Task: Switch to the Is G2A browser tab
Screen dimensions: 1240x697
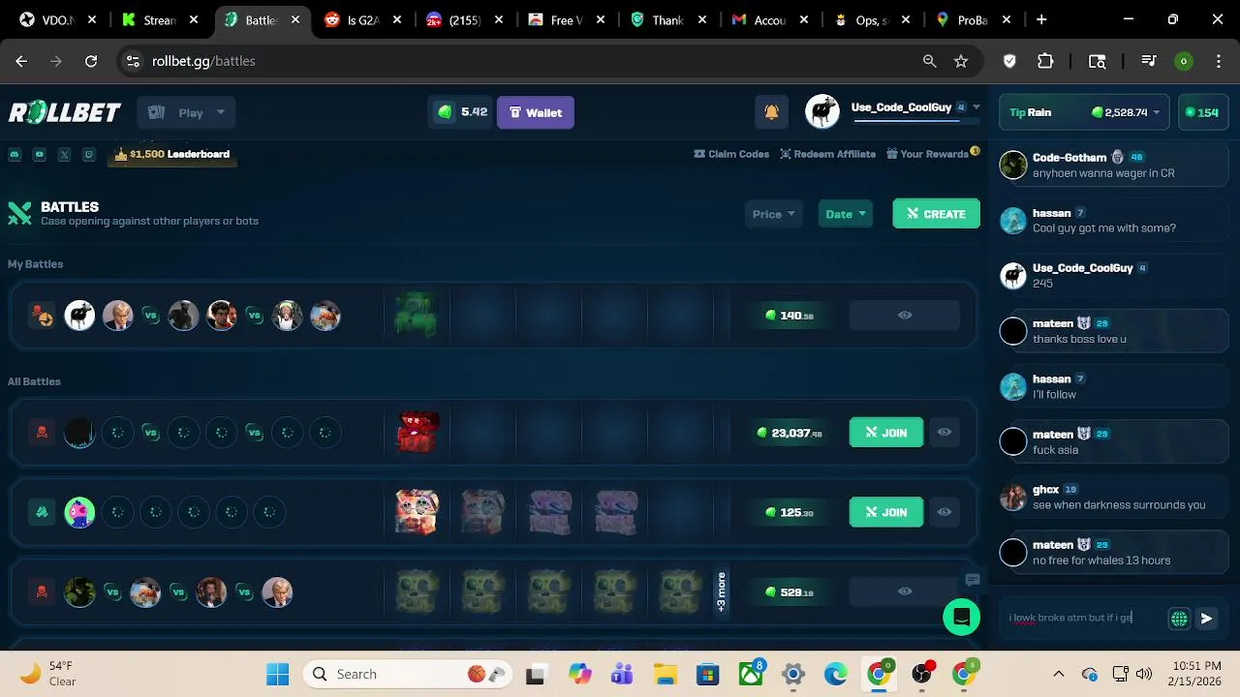Action: [x=363, y=19]
